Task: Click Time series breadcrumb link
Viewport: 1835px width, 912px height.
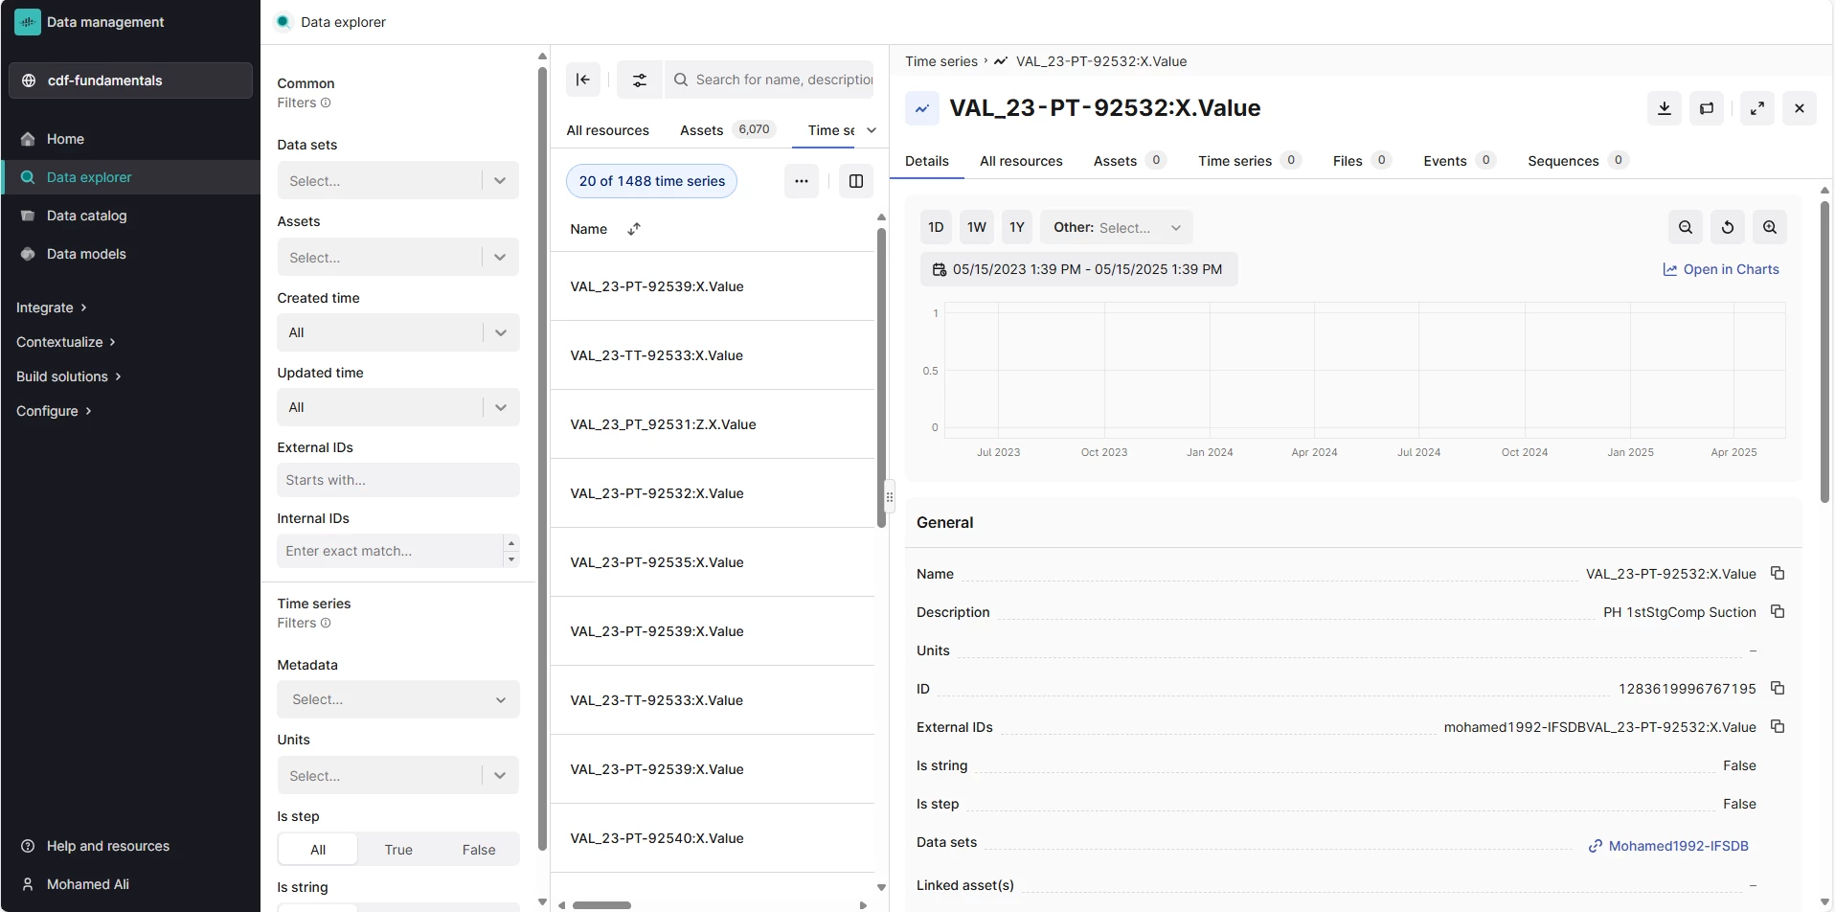Action: tap(941, 61)
